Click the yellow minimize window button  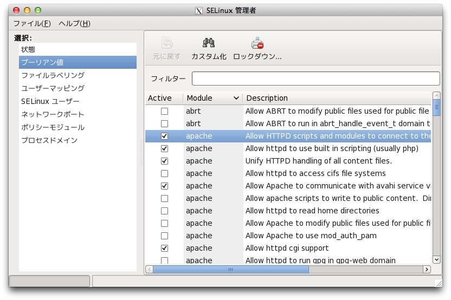coord(27,10)
